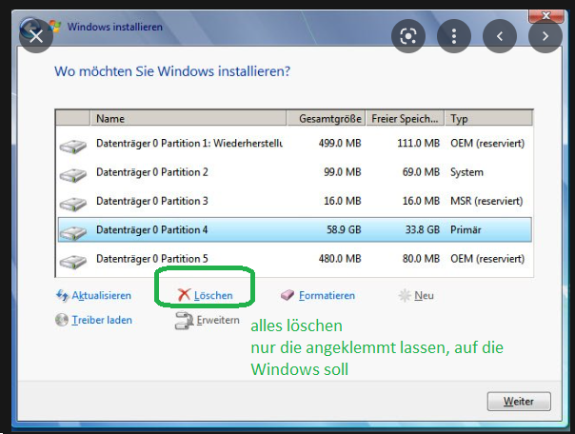This screenshot has width=575, height=434.
Task: Load a driver via Treiber laden
Action: coord(102,320)
